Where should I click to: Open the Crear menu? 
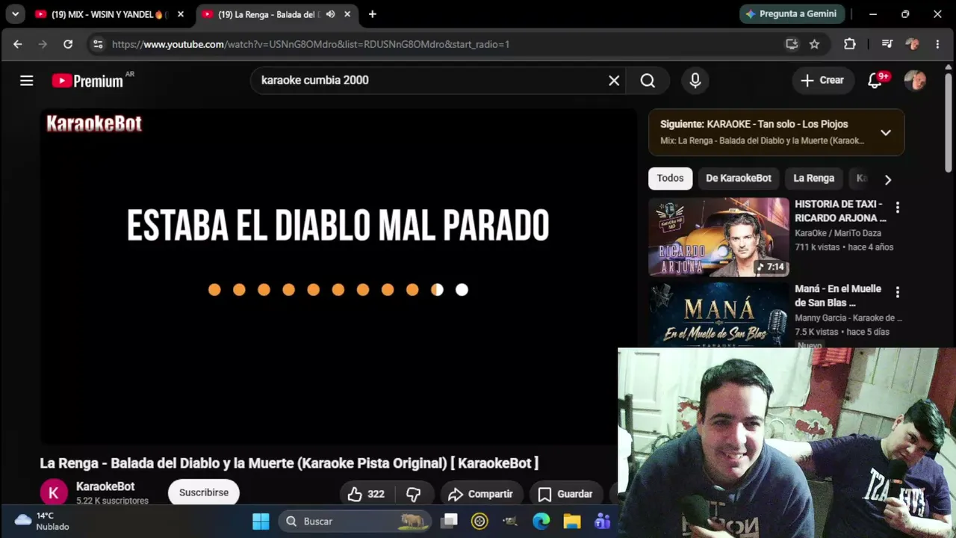(822, 81)
